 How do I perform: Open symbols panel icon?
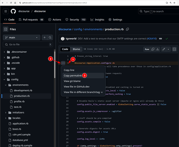(174, 49)
